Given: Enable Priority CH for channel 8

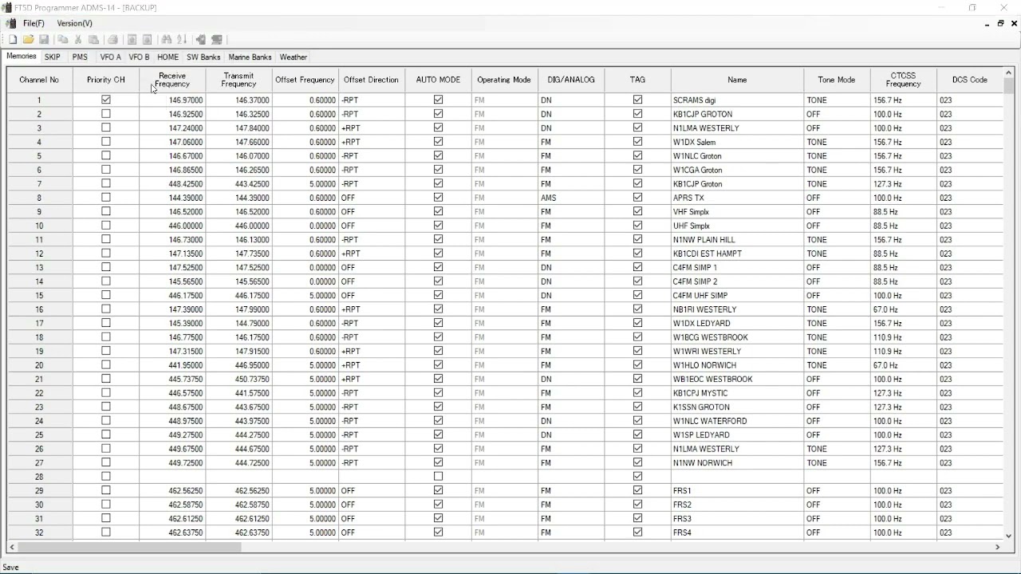Looking at the screenshot, I should point(106,198).
